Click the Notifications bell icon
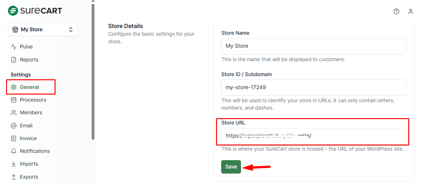421x185 pixels. click(13, 151)
